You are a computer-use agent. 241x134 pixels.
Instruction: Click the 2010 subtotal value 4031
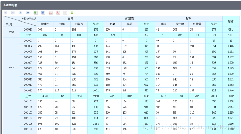[x=45, y=96]
